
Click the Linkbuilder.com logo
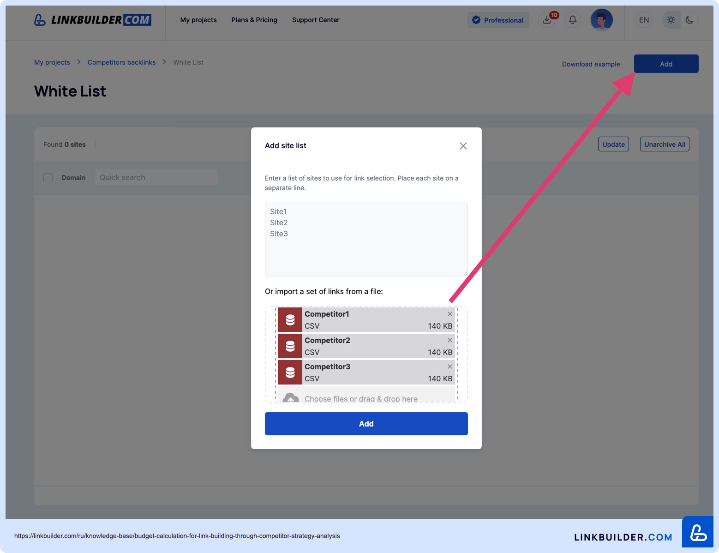coord(93,20)
